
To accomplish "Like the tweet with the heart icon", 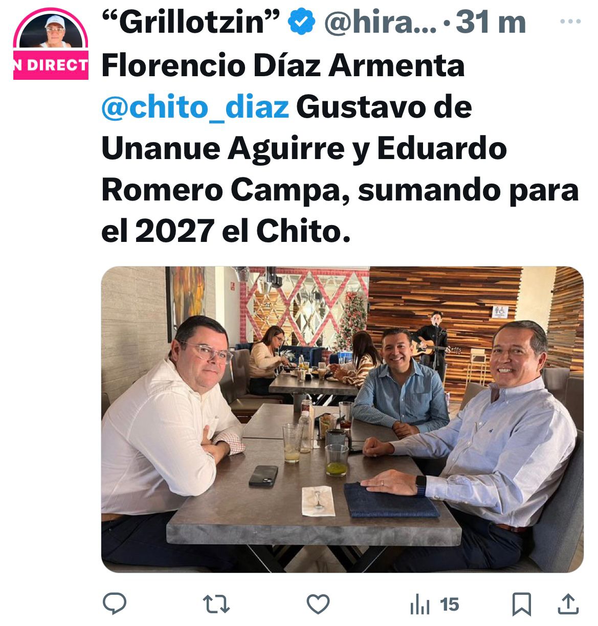I will pos(318,605).
